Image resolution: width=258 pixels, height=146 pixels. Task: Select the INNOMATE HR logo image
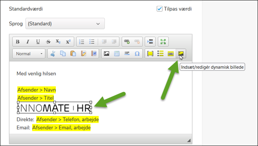pyautogui.click(x=55, y=108)
